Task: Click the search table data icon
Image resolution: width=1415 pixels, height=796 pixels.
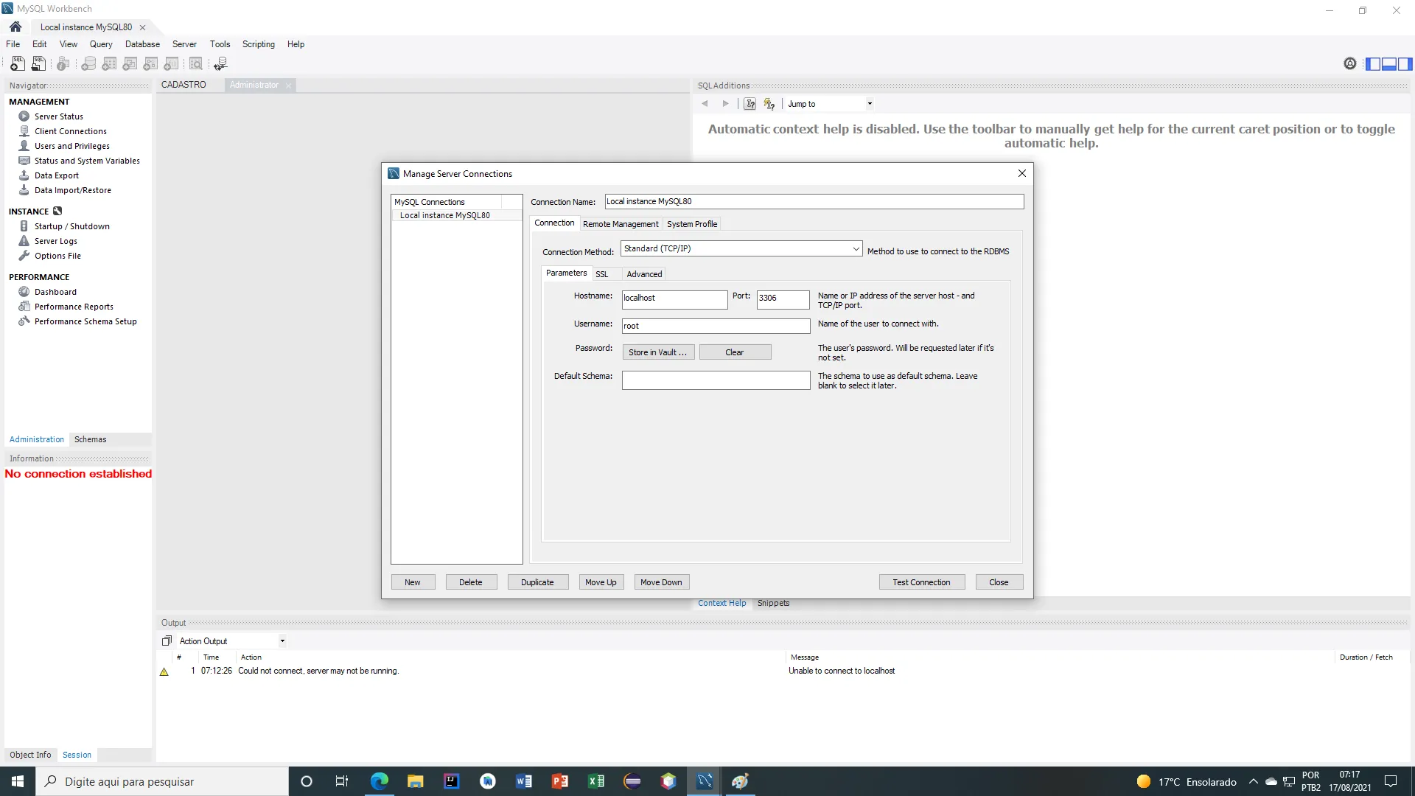Action: 196,64
